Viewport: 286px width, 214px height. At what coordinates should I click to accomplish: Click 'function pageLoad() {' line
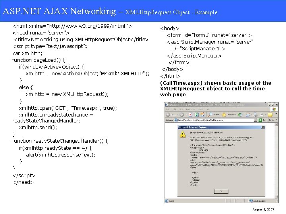coord(39,60)
